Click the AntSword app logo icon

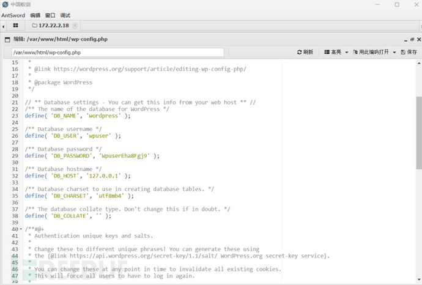[5, 4]
